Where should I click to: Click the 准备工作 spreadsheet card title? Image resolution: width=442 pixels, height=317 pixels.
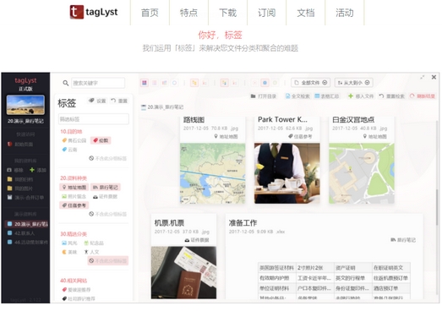coord(243,223)
